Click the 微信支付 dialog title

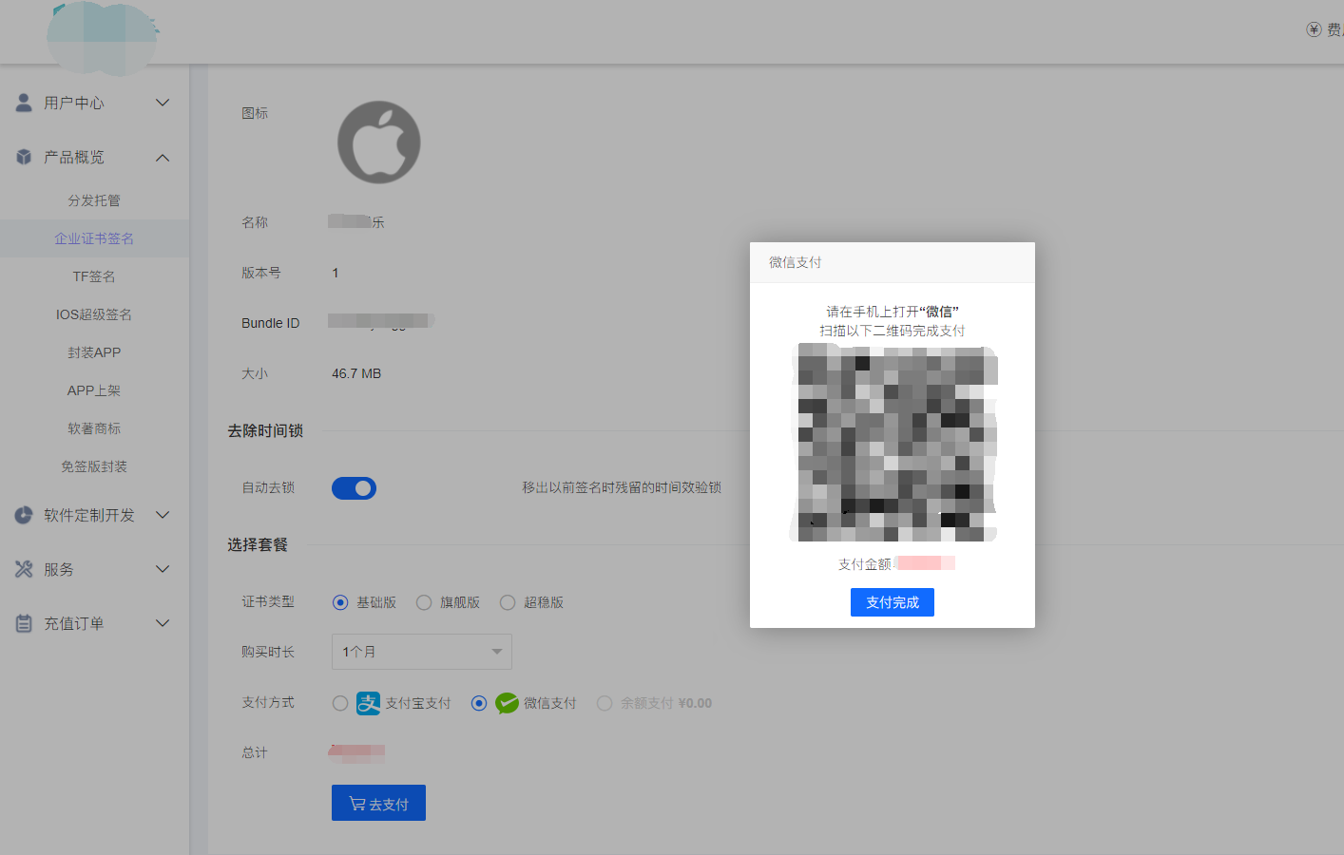click(796, 262)
